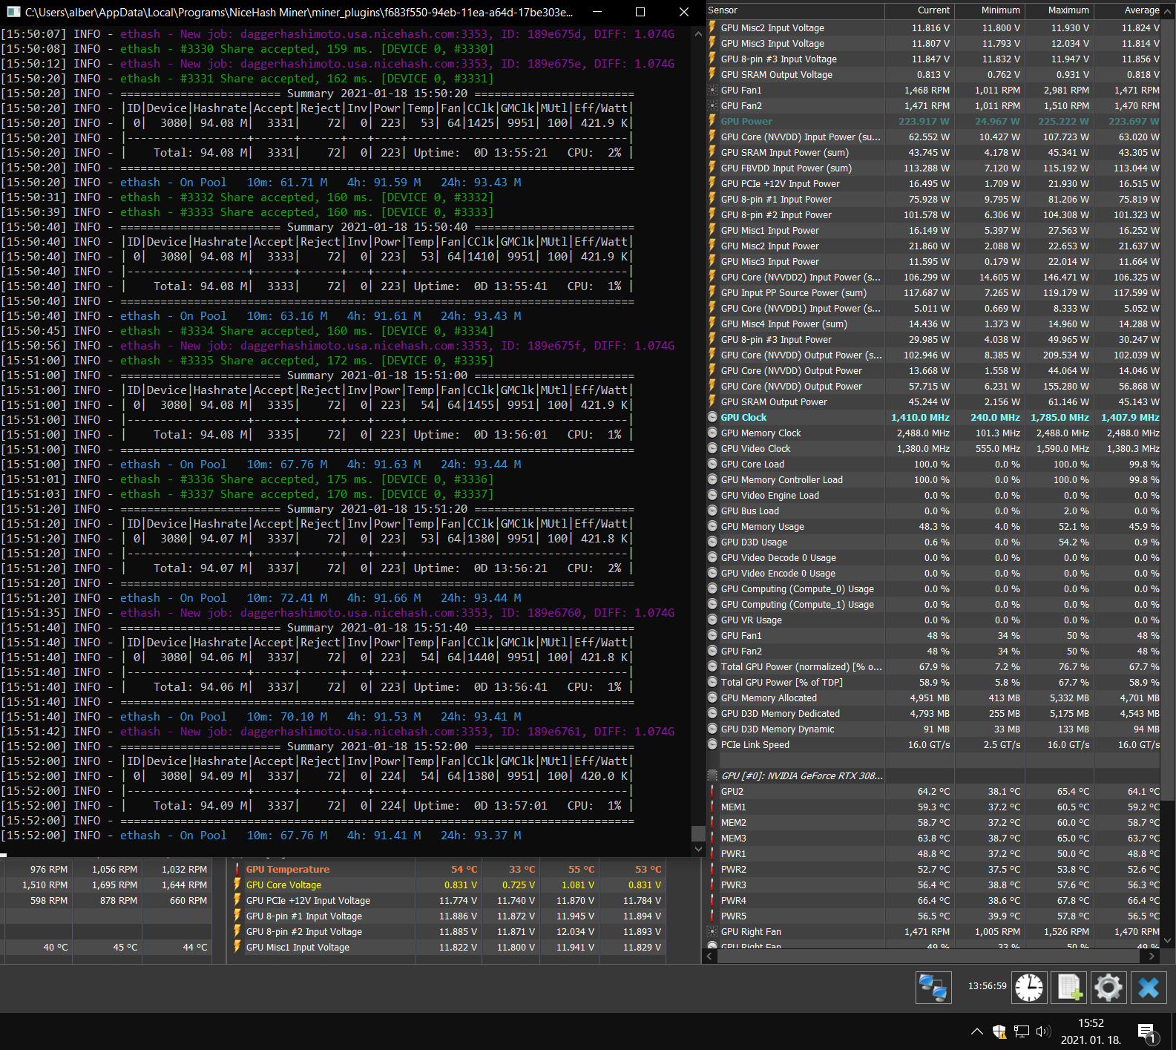Click the Maximum column header
This screenshot has width=1176, height=1050.
[1059, 10]
